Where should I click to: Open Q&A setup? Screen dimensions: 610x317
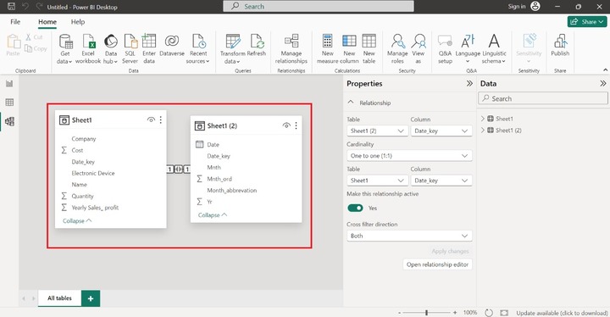click(x=445, y=48)
